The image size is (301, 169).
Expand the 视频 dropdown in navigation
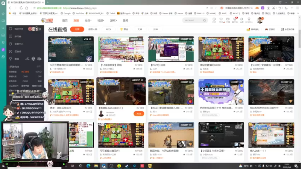tap(100, 20)
